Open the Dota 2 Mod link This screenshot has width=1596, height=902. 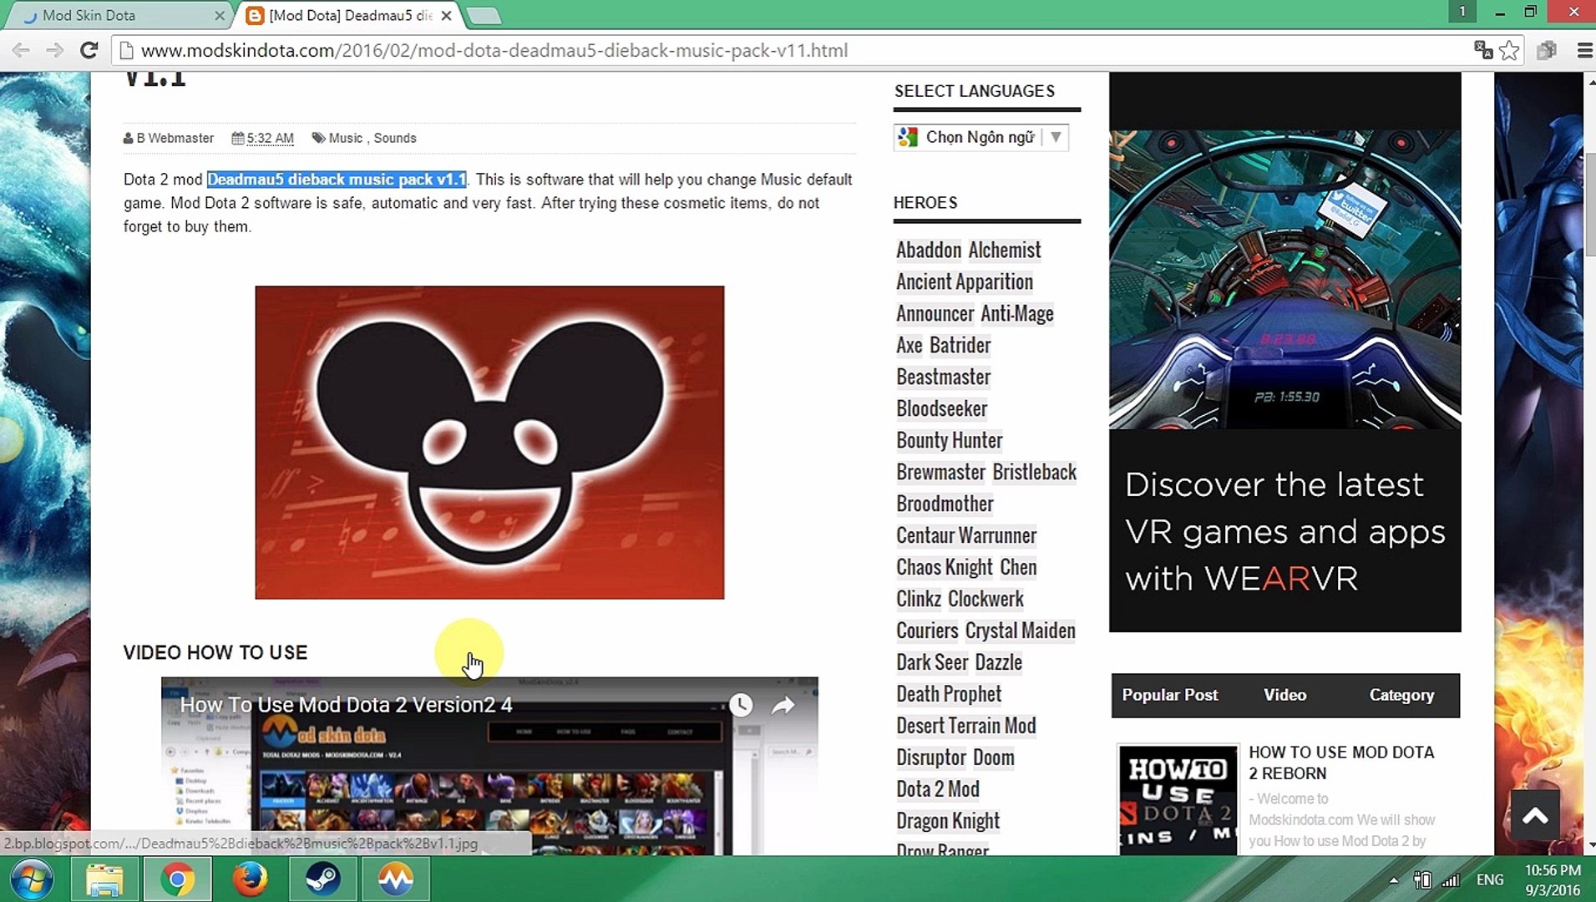tap(938, 789)
